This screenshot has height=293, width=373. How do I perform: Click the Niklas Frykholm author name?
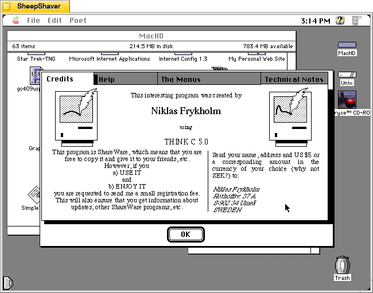186,111
